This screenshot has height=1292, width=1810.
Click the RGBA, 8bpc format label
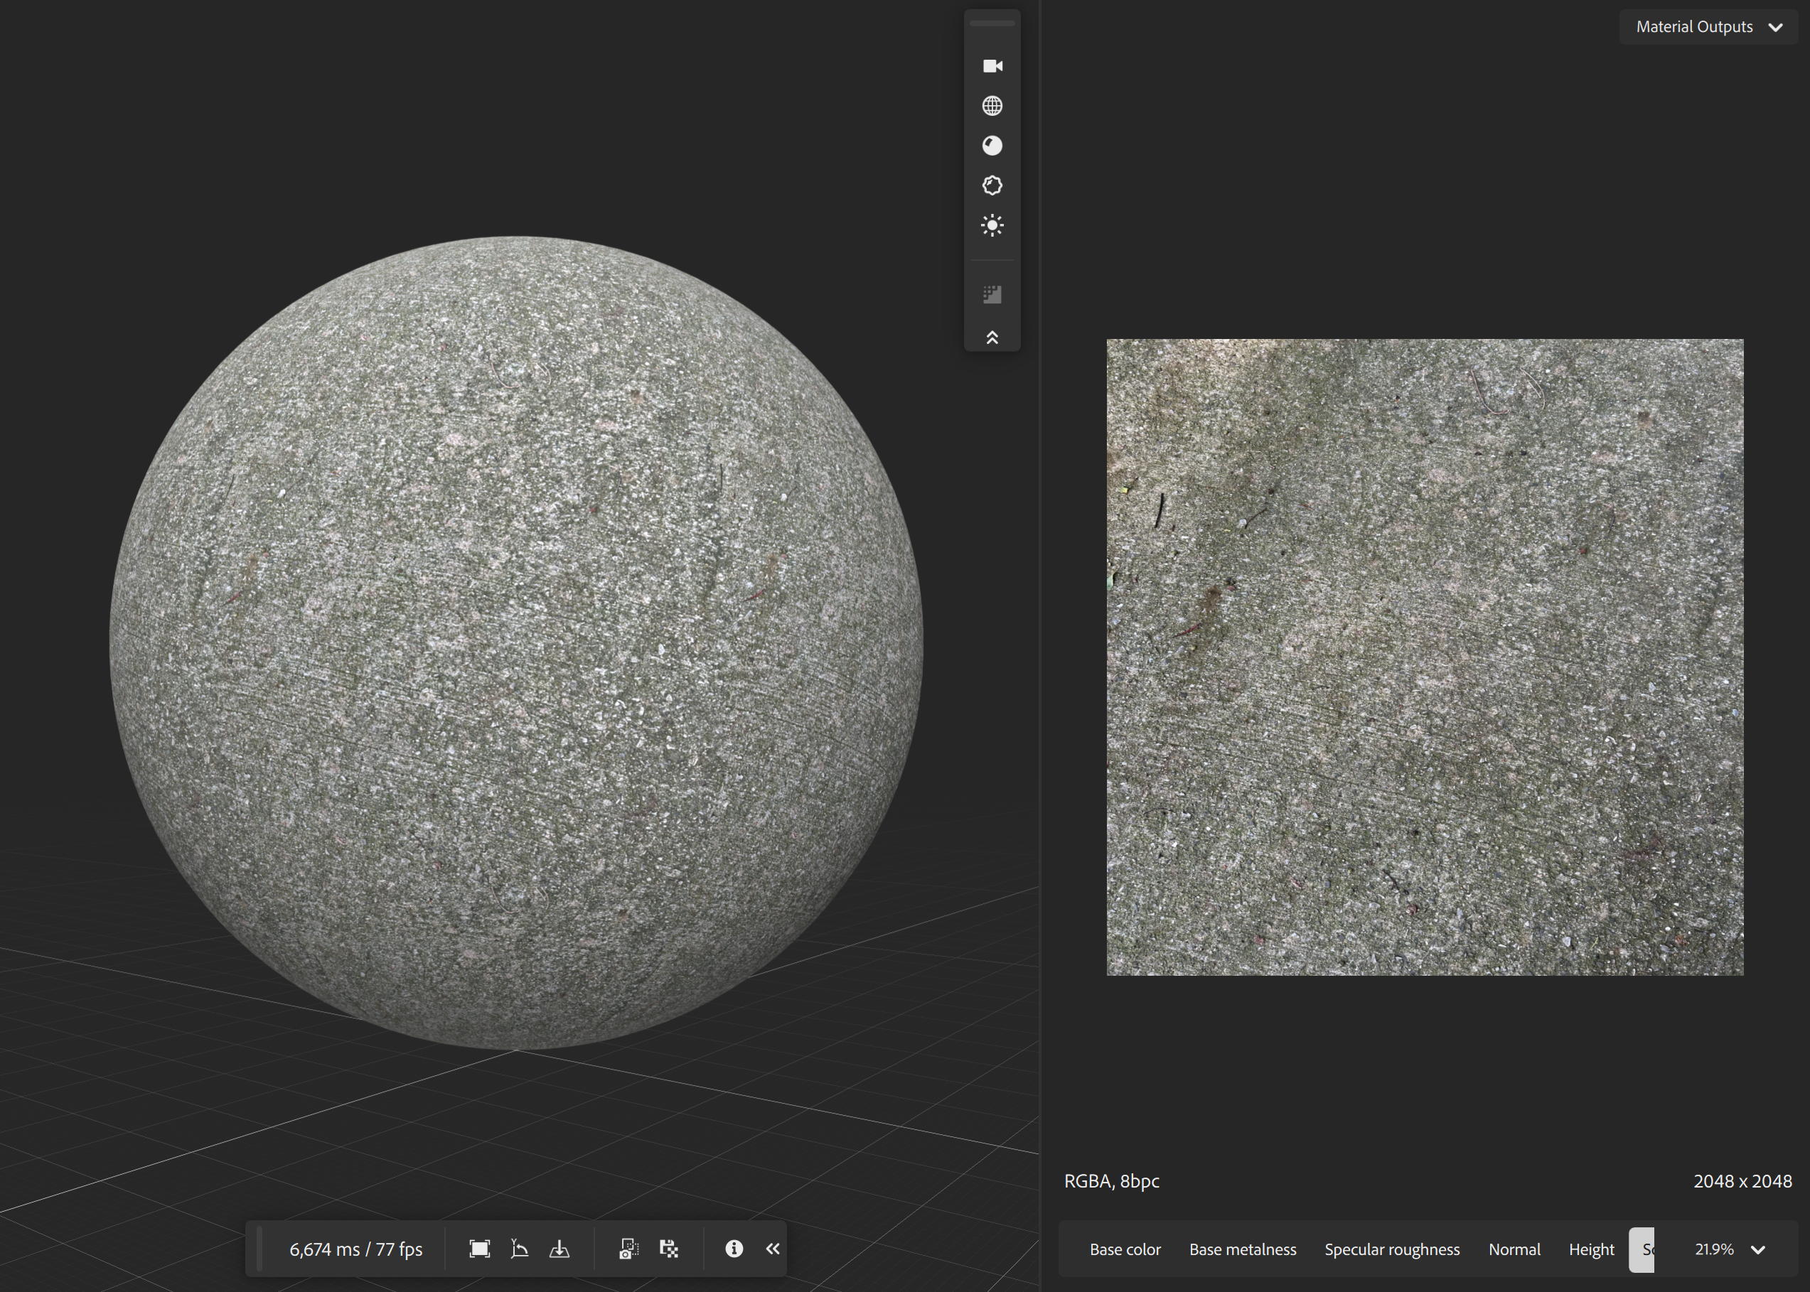click(x=1111, y=1180)
